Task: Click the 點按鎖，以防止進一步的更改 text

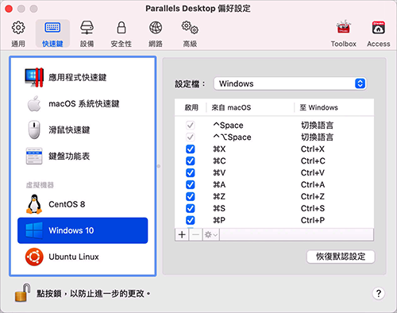Action: (94, 293)
